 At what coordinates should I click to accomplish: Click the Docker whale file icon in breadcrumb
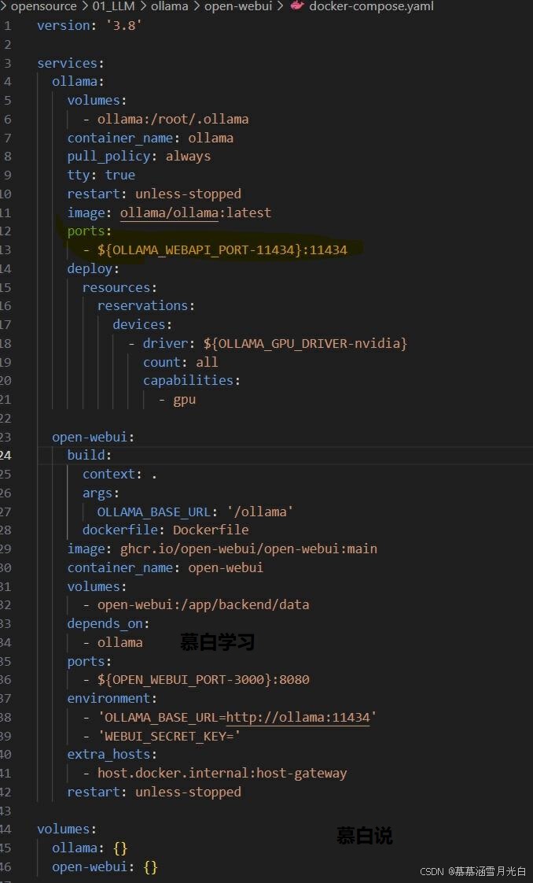coord(296,7)
